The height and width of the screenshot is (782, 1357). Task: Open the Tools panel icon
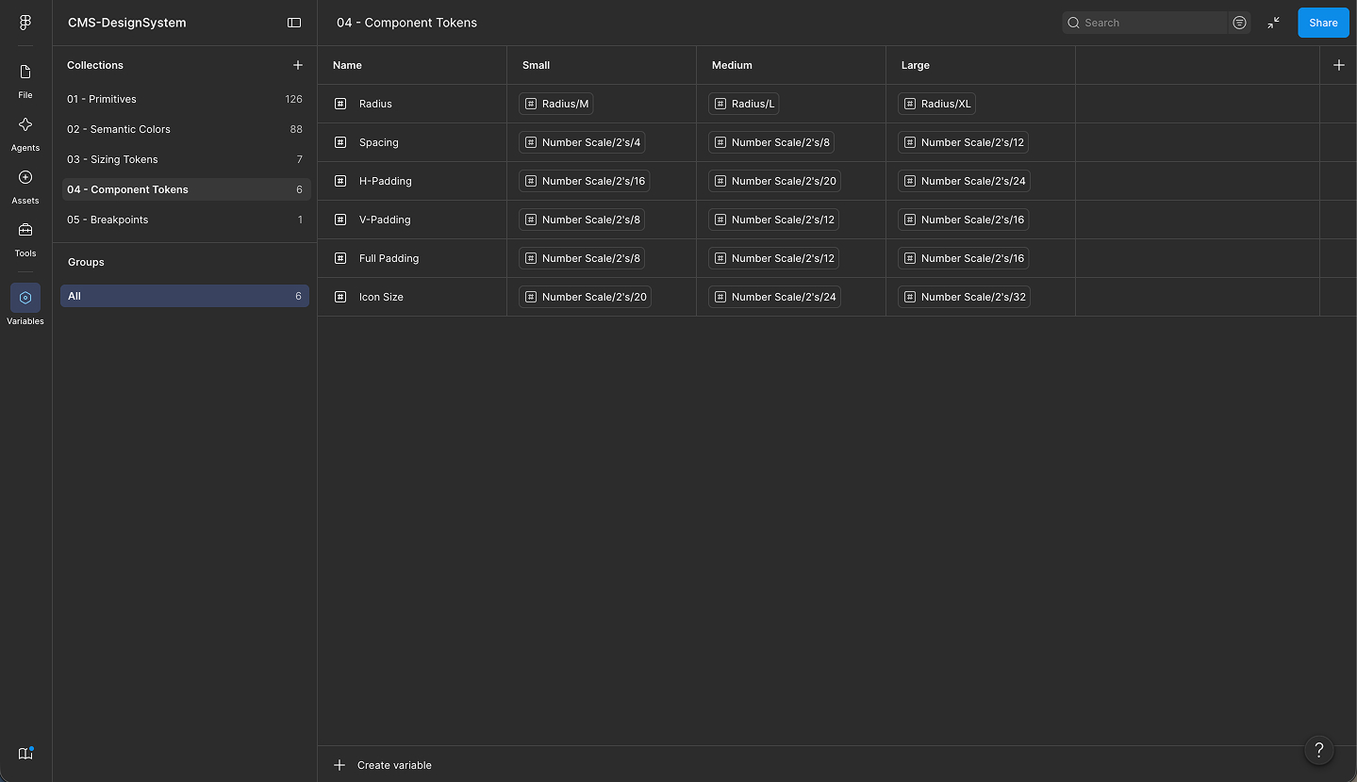[x=25, y=238]
